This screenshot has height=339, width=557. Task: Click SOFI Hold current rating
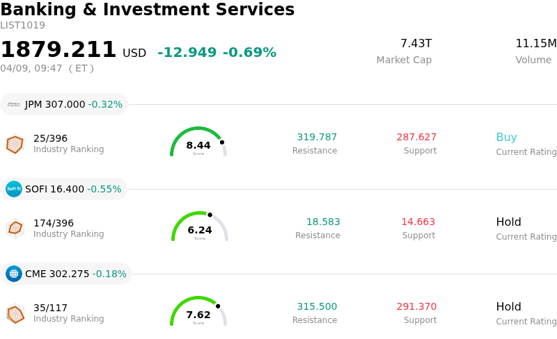click(508, 222)
